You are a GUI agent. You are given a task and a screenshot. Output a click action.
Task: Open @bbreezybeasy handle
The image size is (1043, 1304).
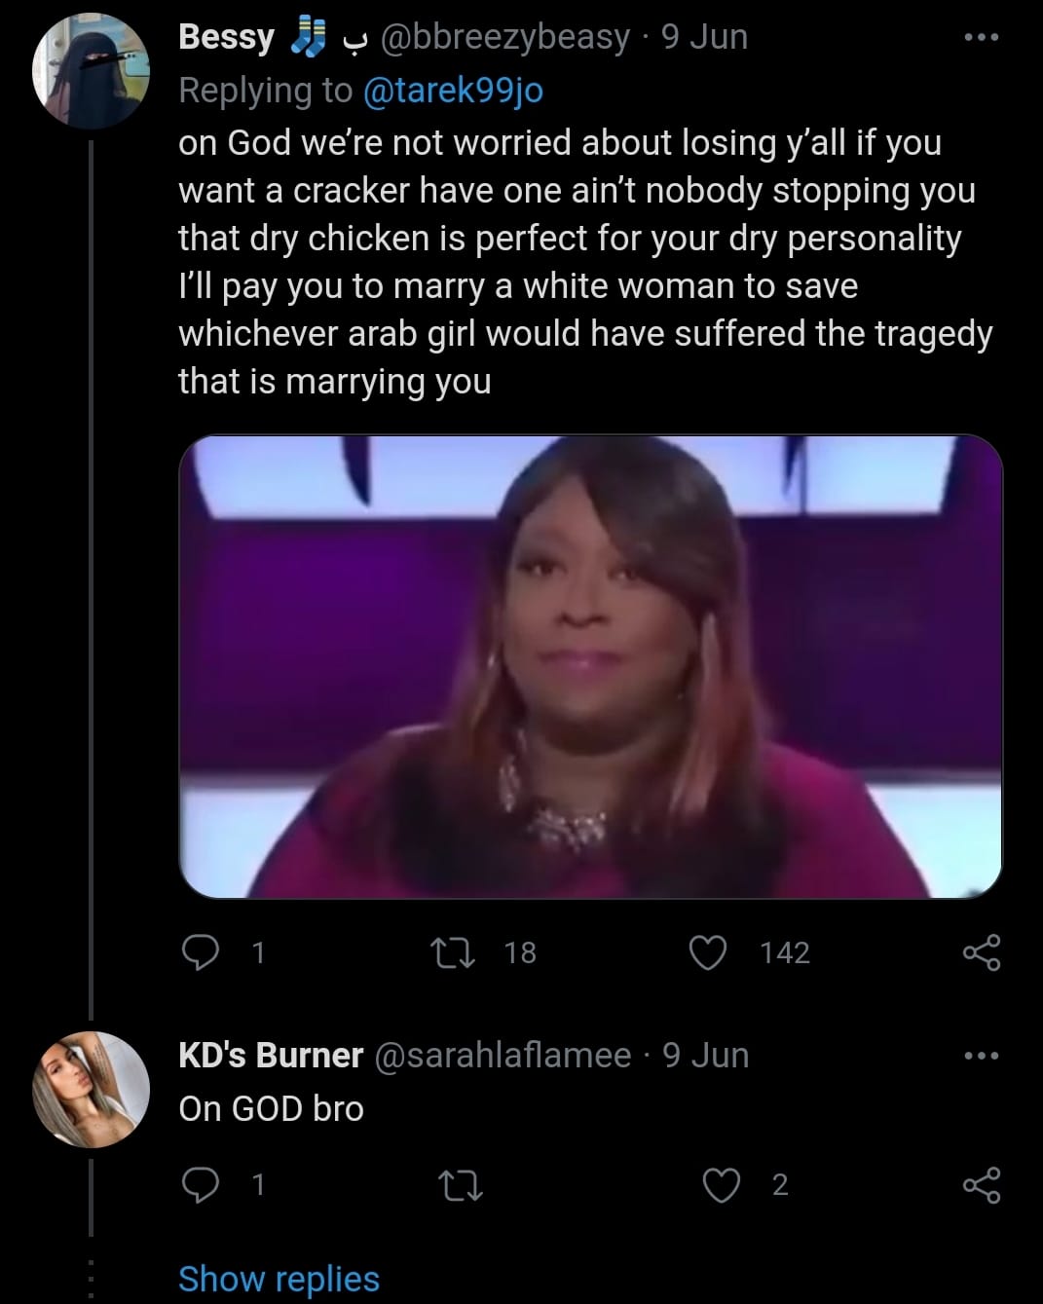[504, 38]
